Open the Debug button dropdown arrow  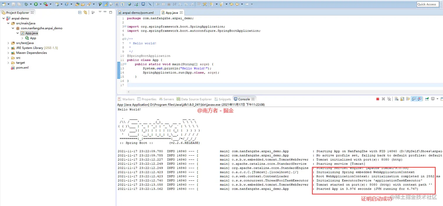point(31,4)
